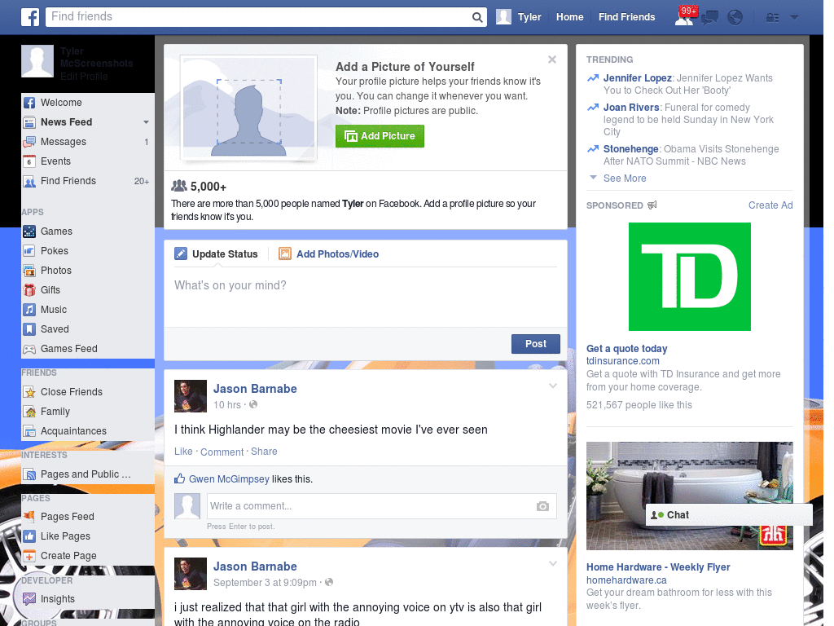Open Get a quote today ad link
The image size is (834, 626).
pyautogui.click(x=626, y=349)
